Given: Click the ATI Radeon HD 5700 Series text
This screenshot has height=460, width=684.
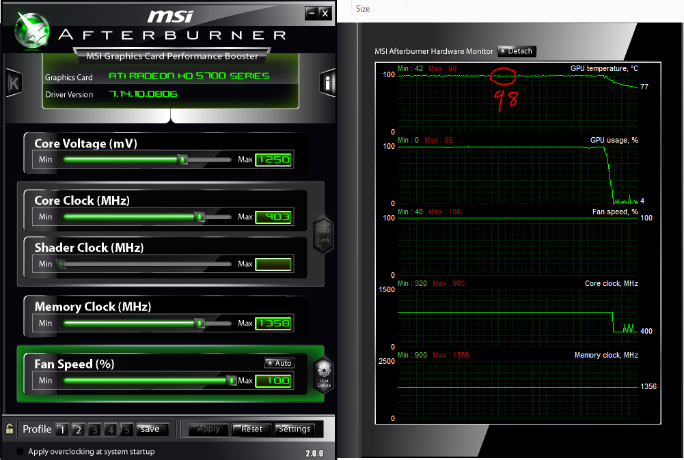Looking at the screenshot, I should 189,76.
